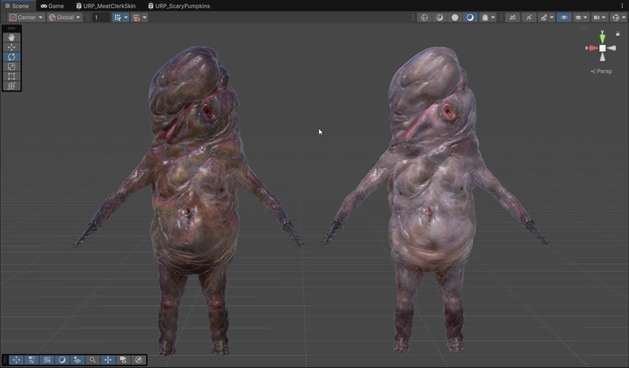Screen dimensions: 629x368
Task: Open the URP_ScaryPumpkins tab
Action: tap(179, 6)
